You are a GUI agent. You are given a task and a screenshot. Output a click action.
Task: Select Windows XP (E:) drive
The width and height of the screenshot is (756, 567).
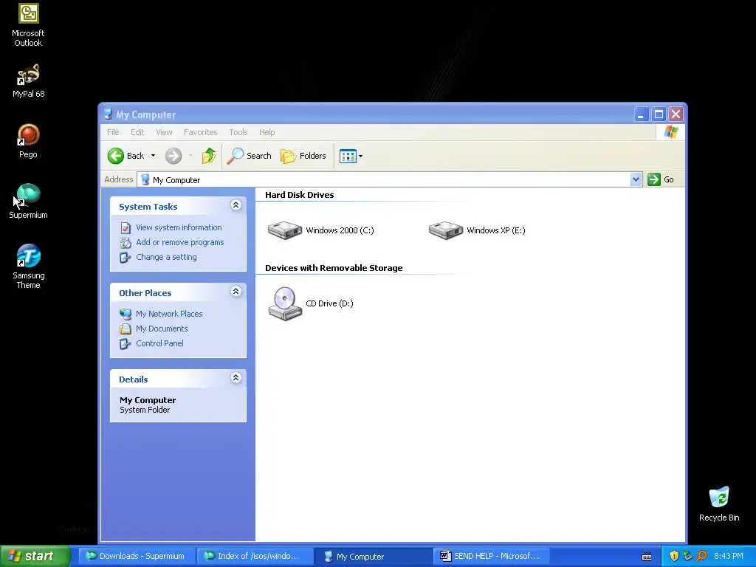pyautogui.click(x=478, y=230)
